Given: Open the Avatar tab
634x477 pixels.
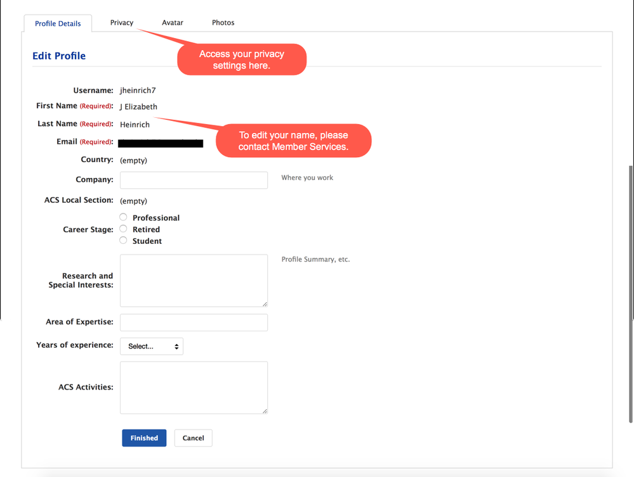Looking at the screenshot, I should tap(172, 23).
